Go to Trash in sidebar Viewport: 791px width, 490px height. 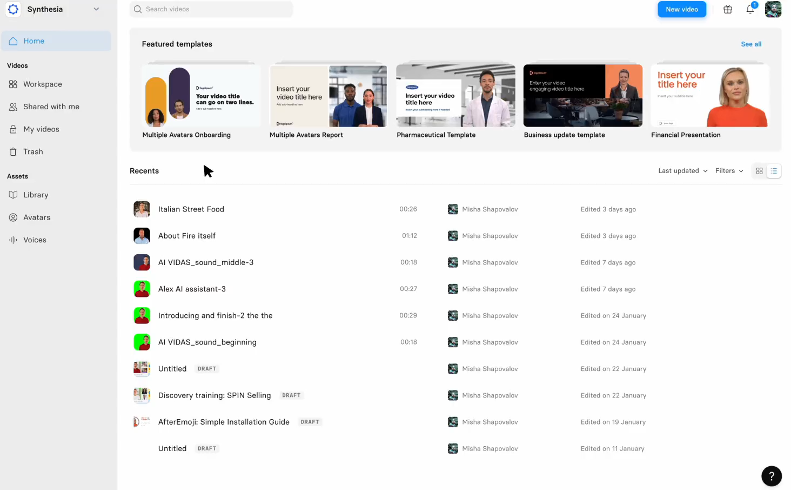(33, 151)
